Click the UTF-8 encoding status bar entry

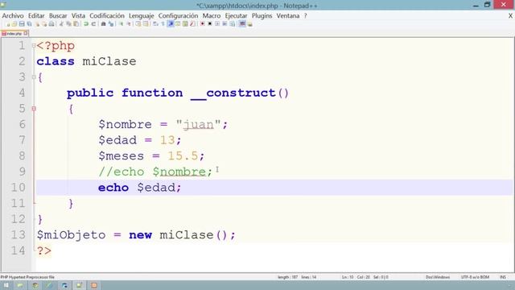475,277
